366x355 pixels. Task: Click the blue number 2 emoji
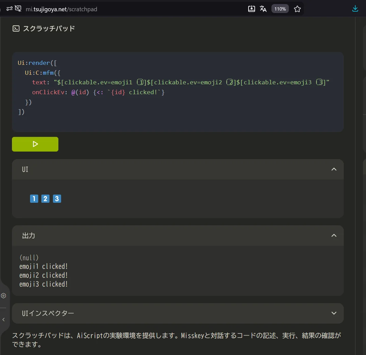click(45, 199)
